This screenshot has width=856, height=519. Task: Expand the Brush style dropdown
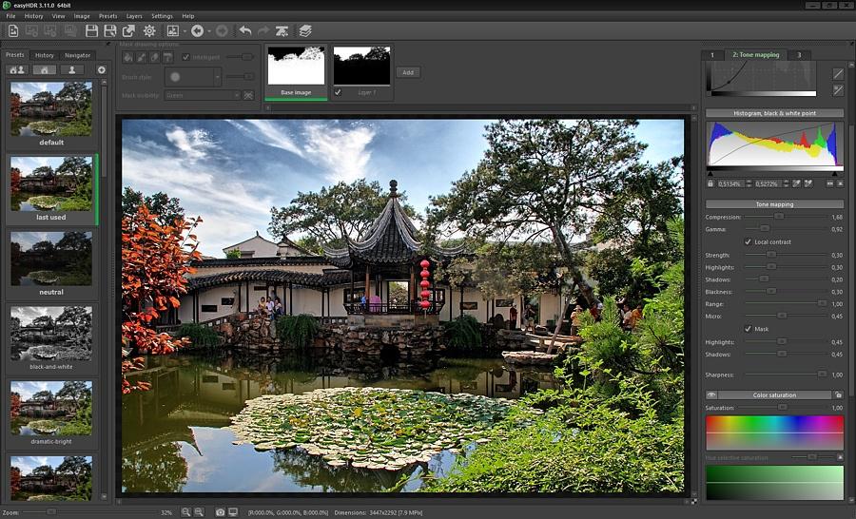click(x=193, y=77)
